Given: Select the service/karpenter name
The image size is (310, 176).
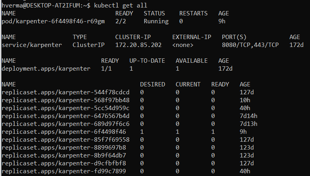Looking at the screenshot, I should (32, 45).
